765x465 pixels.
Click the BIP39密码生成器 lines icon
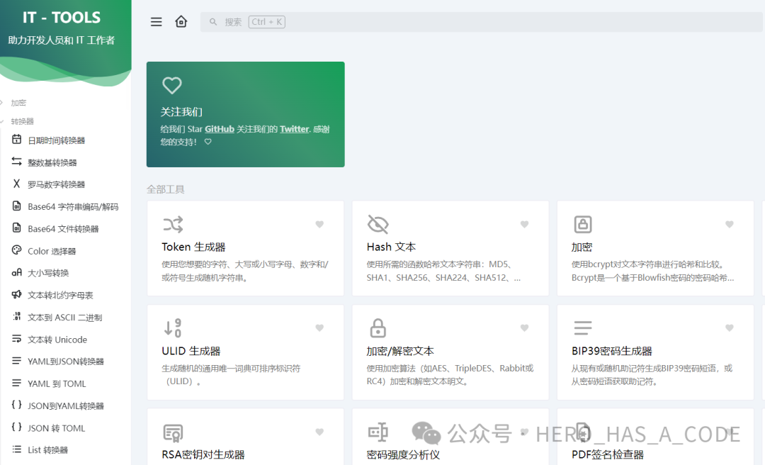(583, 328)
